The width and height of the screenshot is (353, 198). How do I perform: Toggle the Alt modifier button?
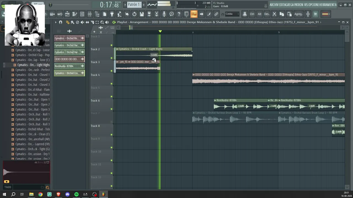point(260,14)
